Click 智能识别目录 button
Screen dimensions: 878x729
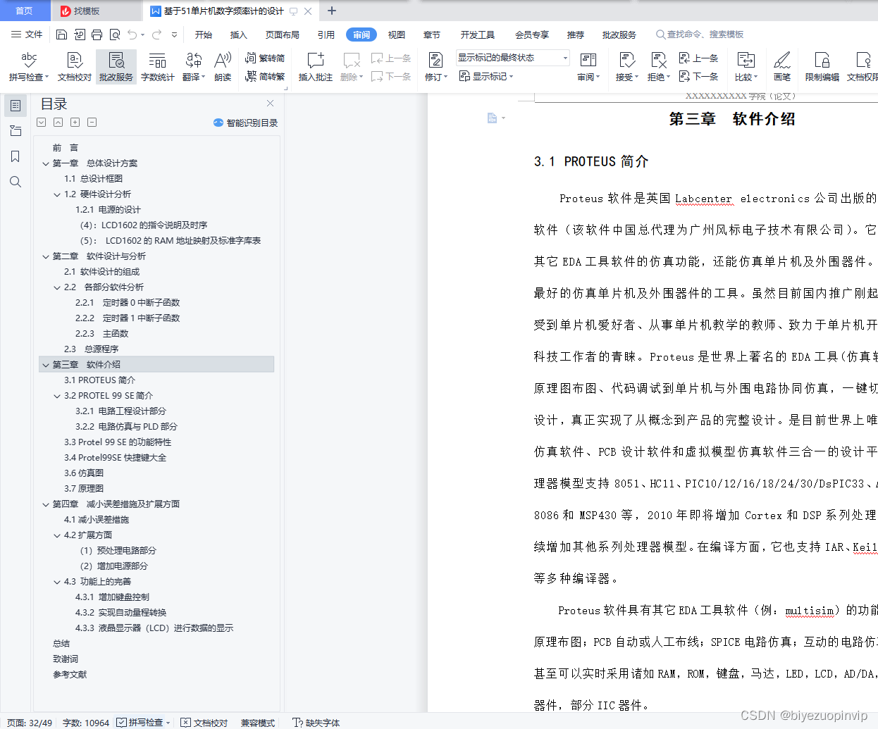click(x=245, y=123)
